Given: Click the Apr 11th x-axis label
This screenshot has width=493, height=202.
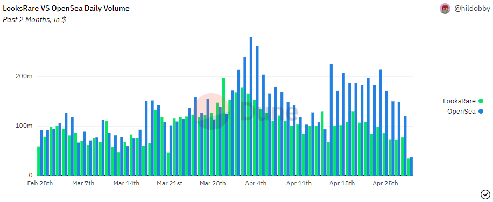Looking at the screenshot, I should (299, 183).
